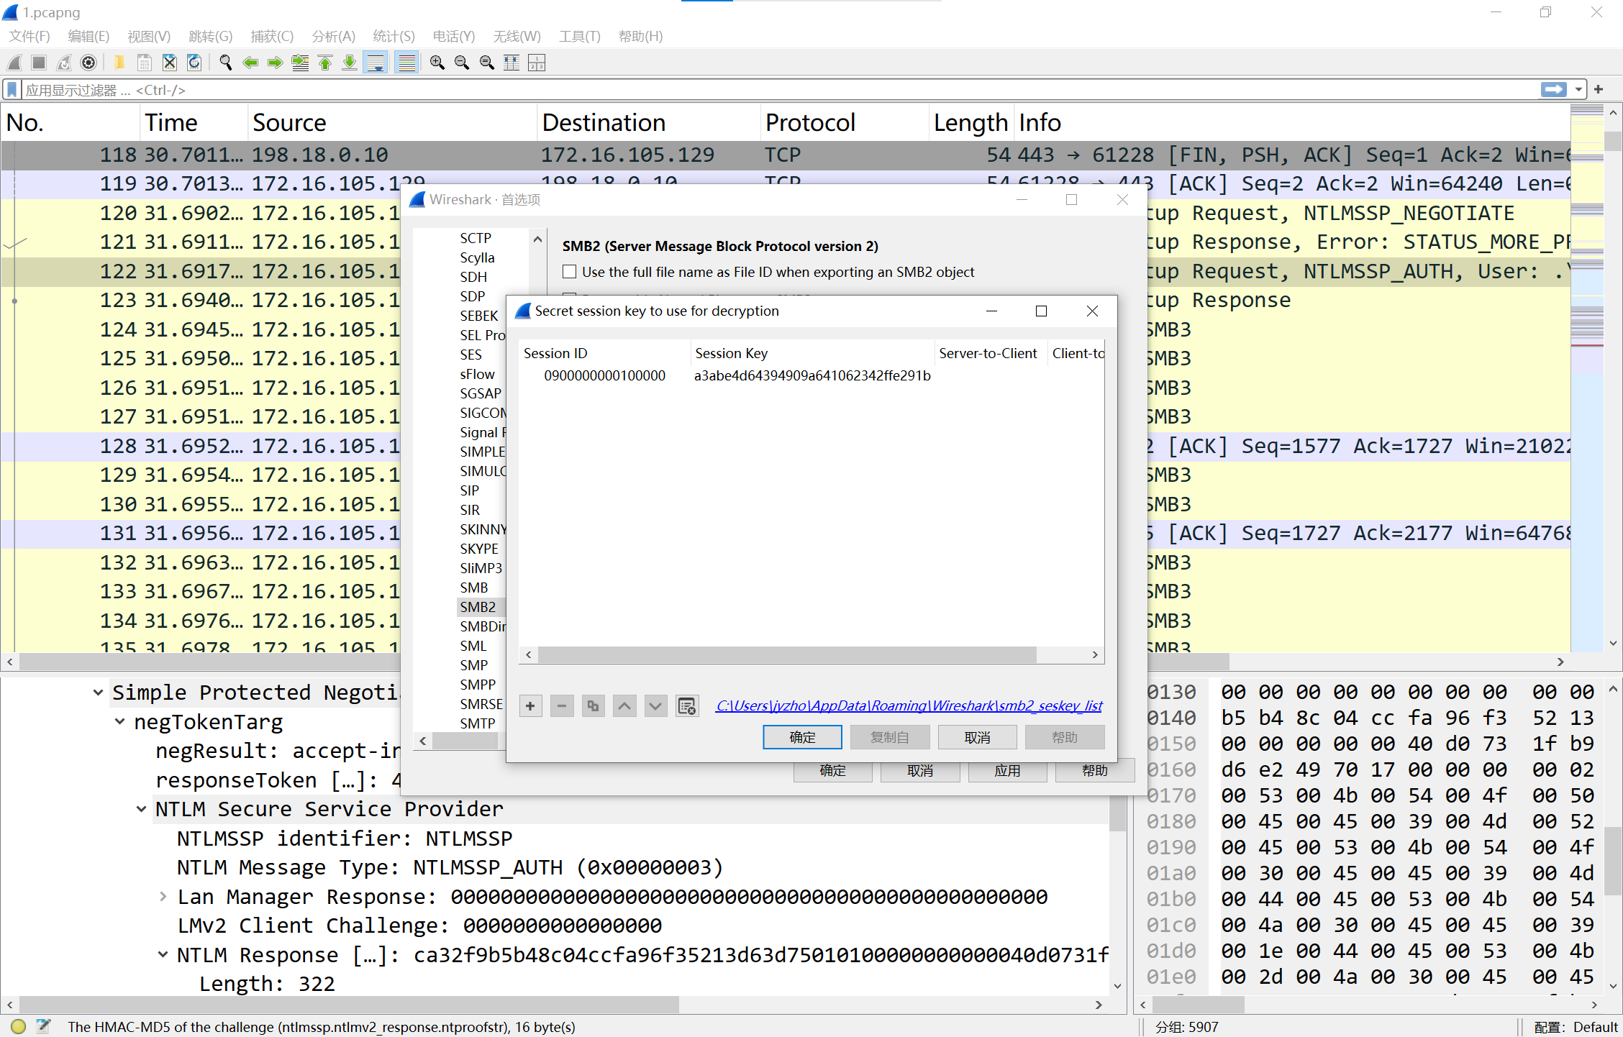This screenshot has width=1623, height=1037.
Task: Open the 视图(V) menu
Action: [x=149, y=36]
